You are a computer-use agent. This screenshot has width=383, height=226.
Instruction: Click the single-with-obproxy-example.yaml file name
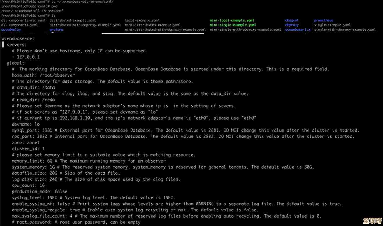[345, 30]
